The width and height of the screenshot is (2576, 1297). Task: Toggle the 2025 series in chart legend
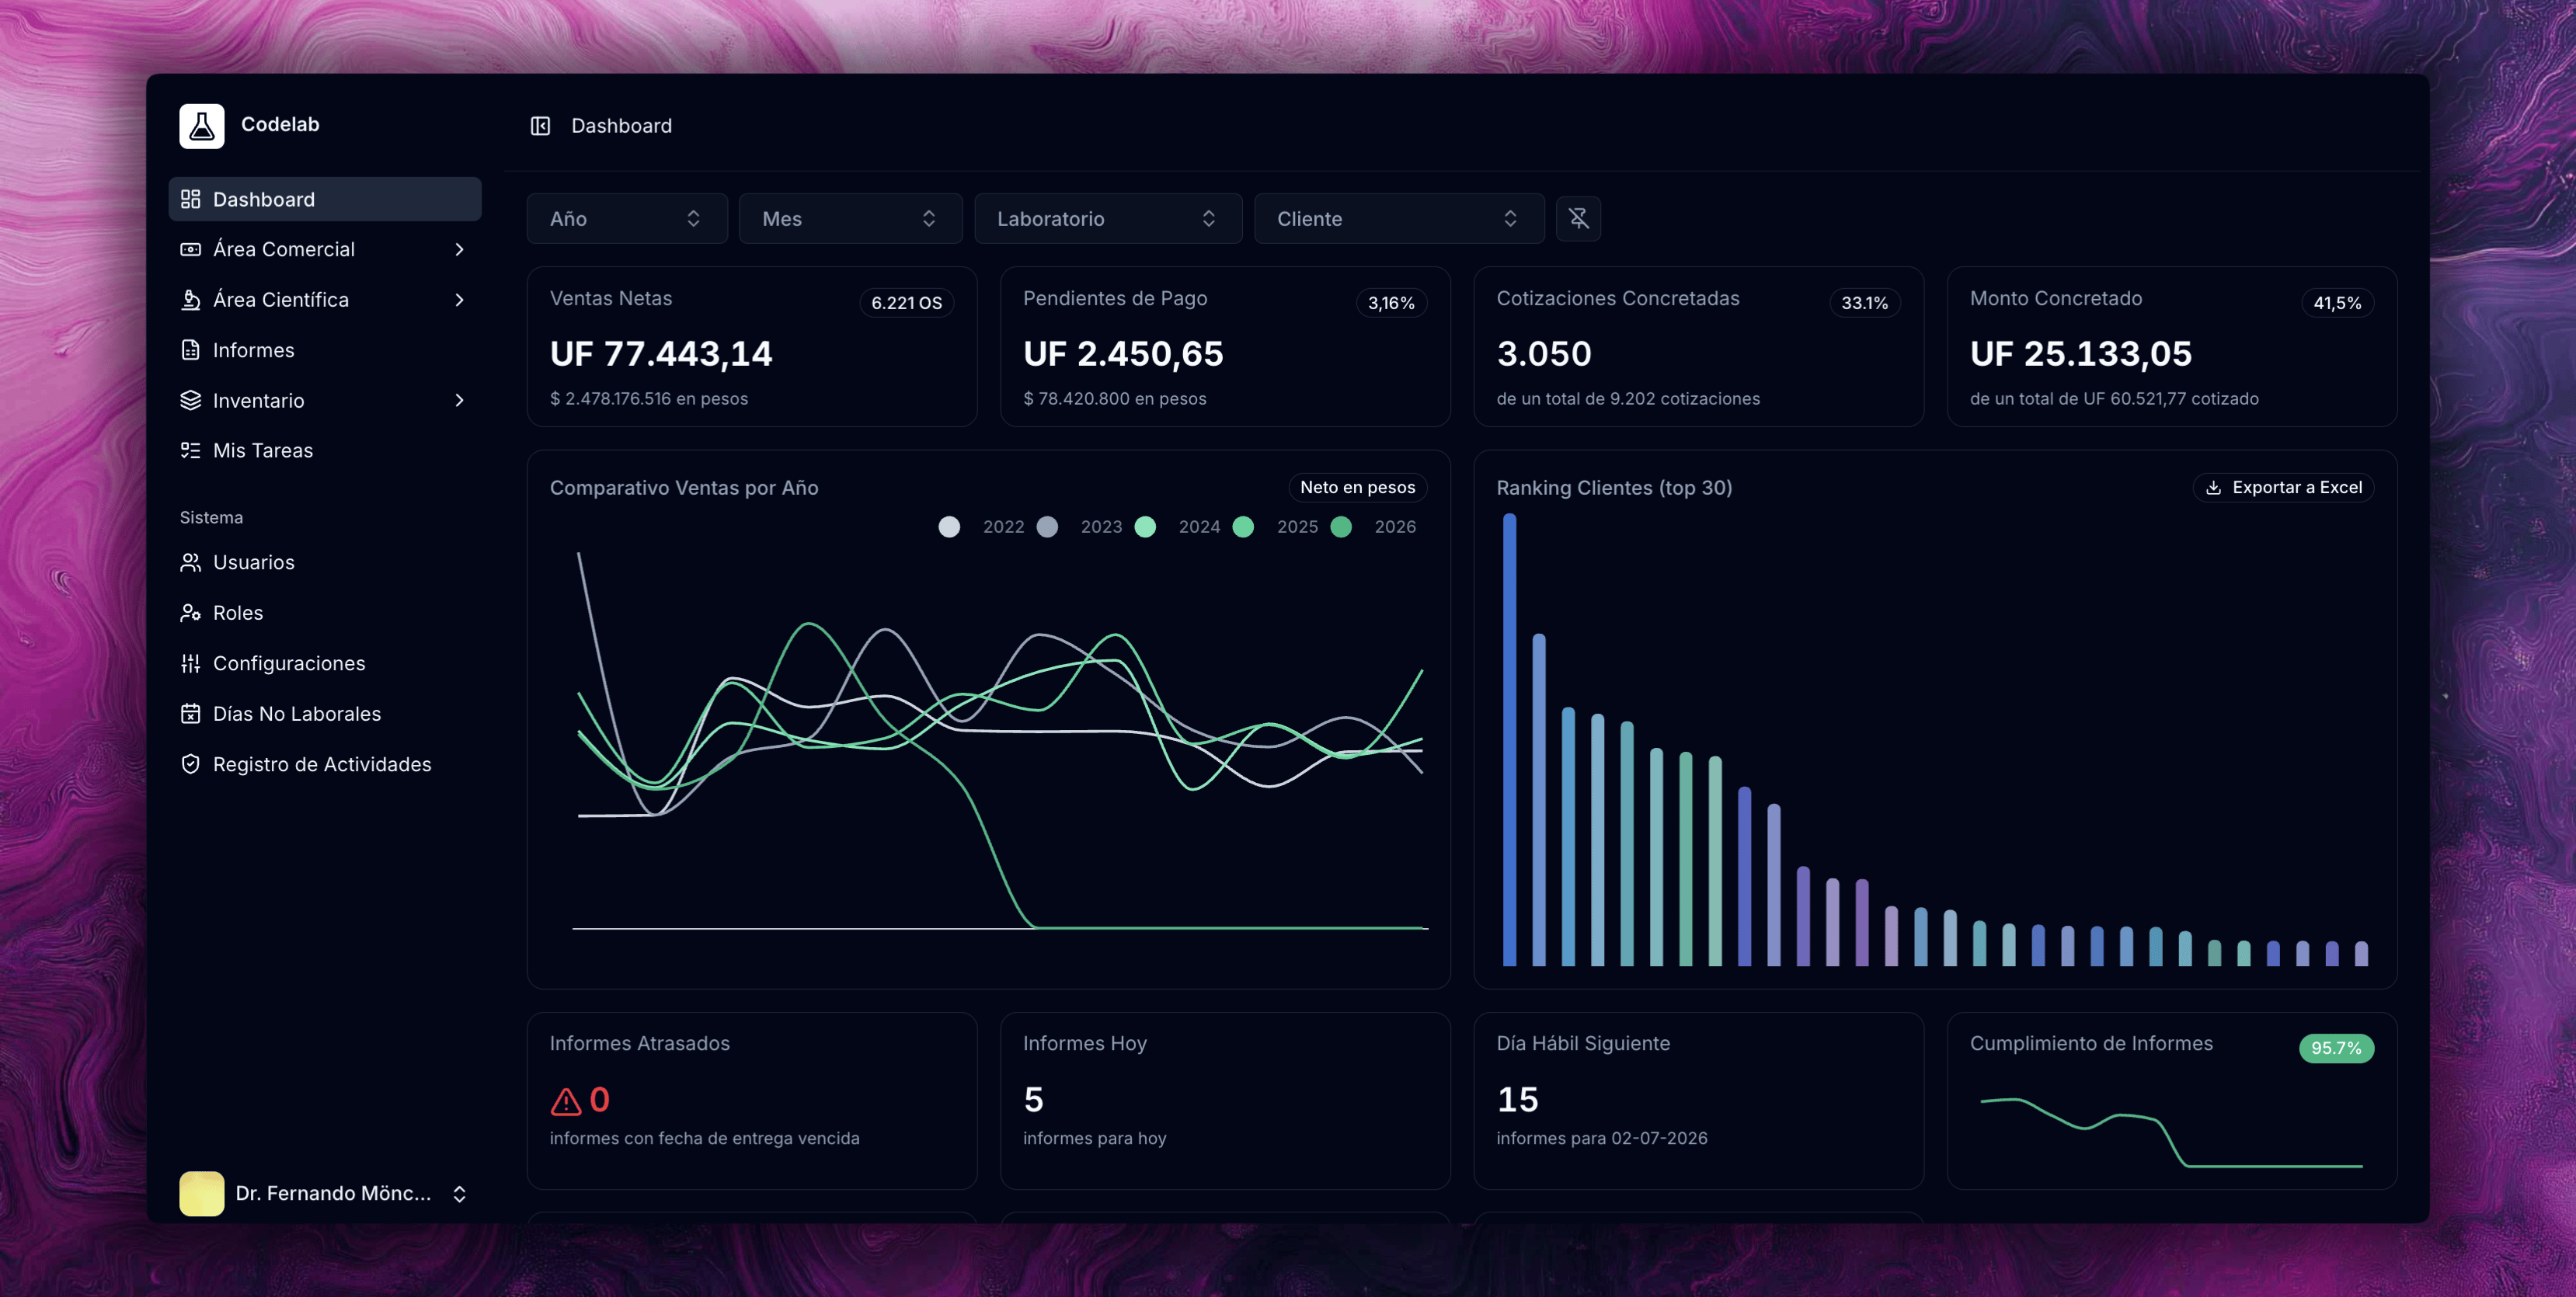[x=1276, y=527]
